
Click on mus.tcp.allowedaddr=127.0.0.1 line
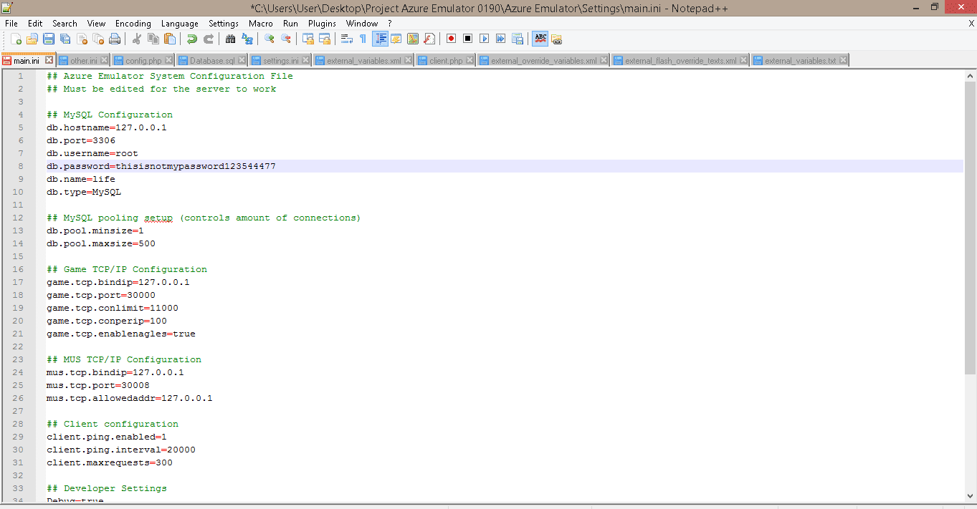130,398
